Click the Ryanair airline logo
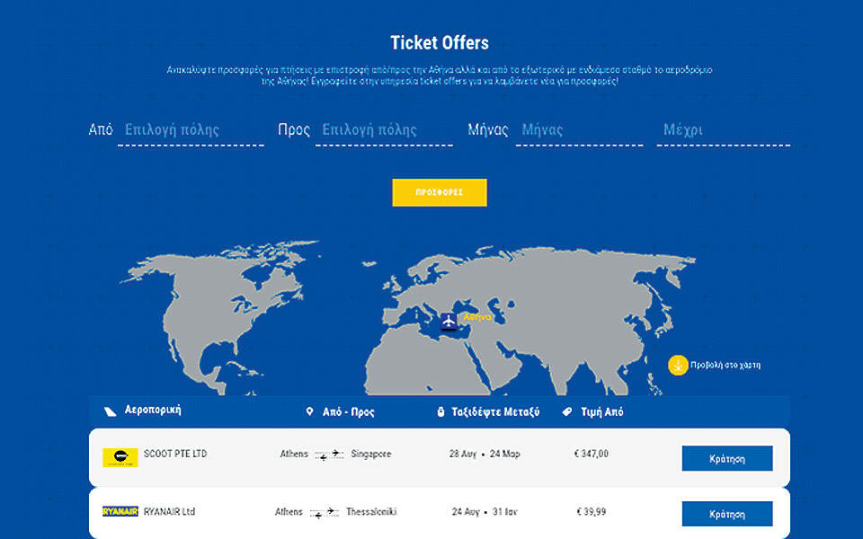 click(x=120, y=511)
